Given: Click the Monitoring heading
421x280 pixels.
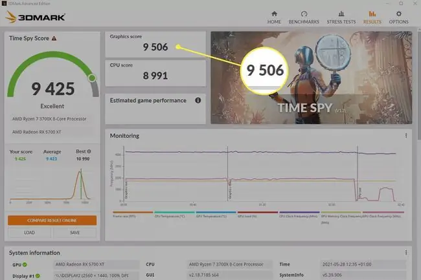Looking at the screenshot, I should pyautogui.click(x=124, y=136).
